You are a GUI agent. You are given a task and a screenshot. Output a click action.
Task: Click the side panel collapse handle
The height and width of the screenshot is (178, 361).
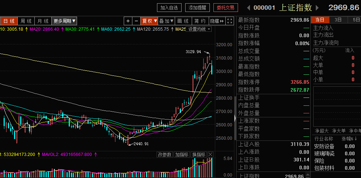pyautogui.click(x=235, y=118)
